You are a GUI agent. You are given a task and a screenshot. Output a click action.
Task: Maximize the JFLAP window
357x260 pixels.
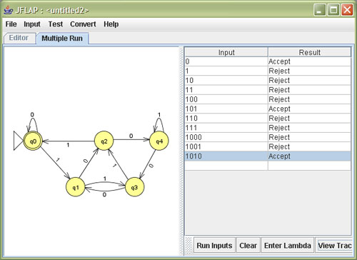click(333, 10)
